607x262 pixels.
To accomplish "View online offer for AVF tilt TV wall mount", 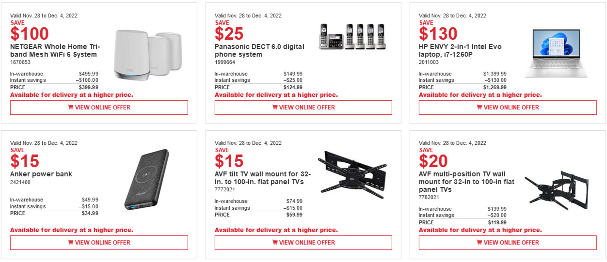I will coord(303,243).
